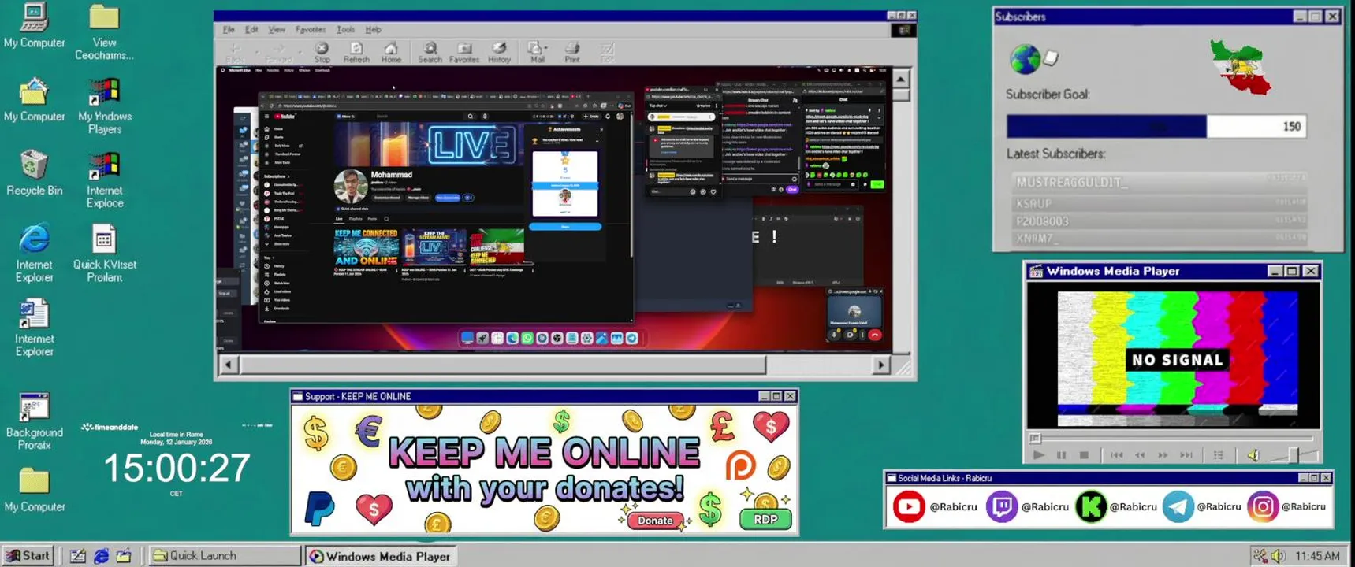This screenshot has width=1355, height=567.
Task: Click the globe icon in Subscribers window
Action: (1025, 59)
